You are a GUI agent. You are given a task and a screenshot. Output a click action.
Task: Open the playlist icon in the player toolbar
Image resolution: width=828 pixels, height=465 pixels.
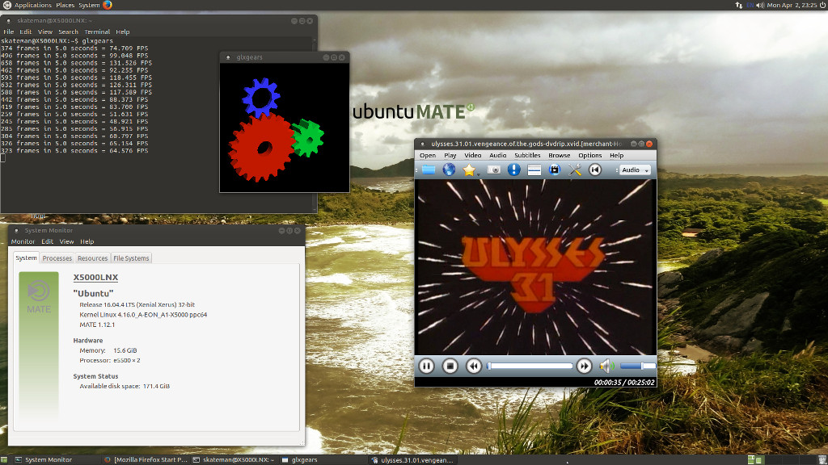[x=534, y=170]
